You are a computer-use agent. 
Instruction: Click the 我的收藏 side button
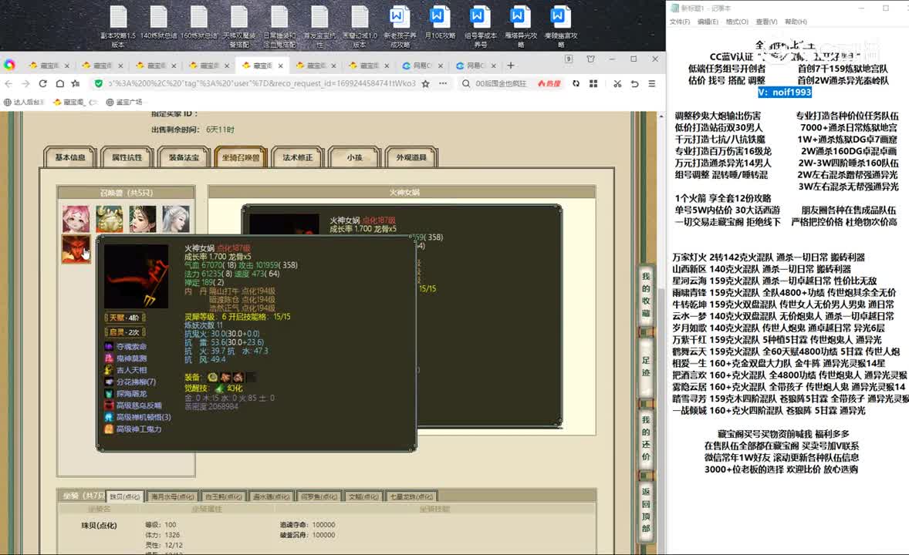point(646,295)
